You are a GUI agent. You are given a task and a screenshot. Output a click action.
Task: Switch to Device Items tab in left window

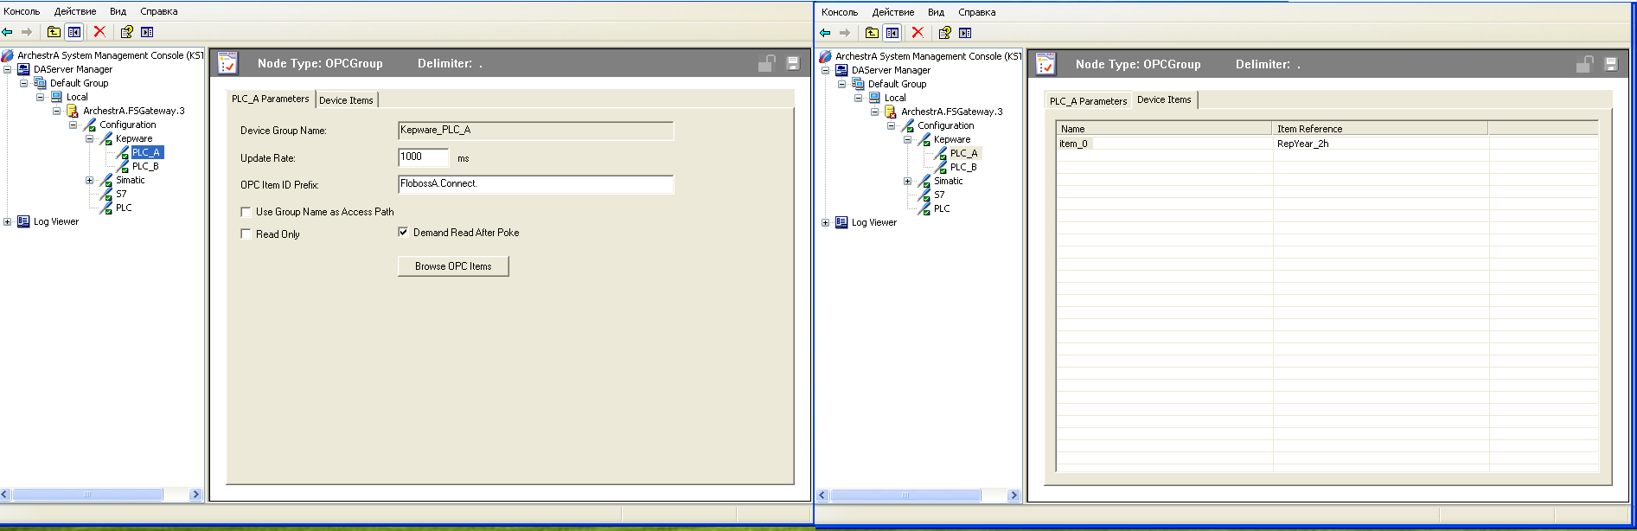346,100
